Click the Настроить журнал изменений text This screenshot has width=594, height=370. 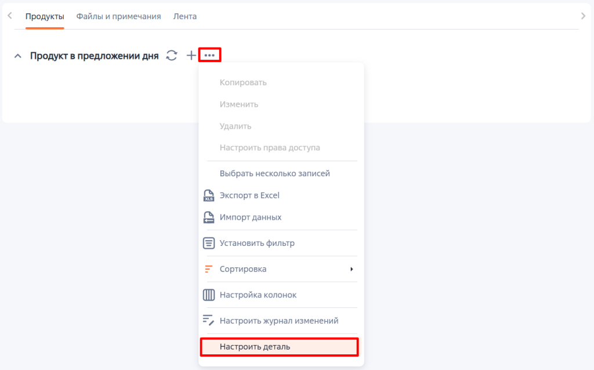[x=279, y=321]
